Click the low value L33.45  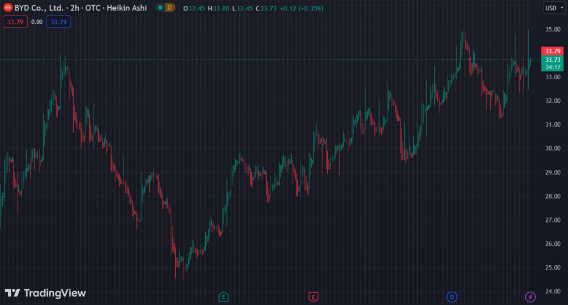pyautogui.click(x=242, y=8)
